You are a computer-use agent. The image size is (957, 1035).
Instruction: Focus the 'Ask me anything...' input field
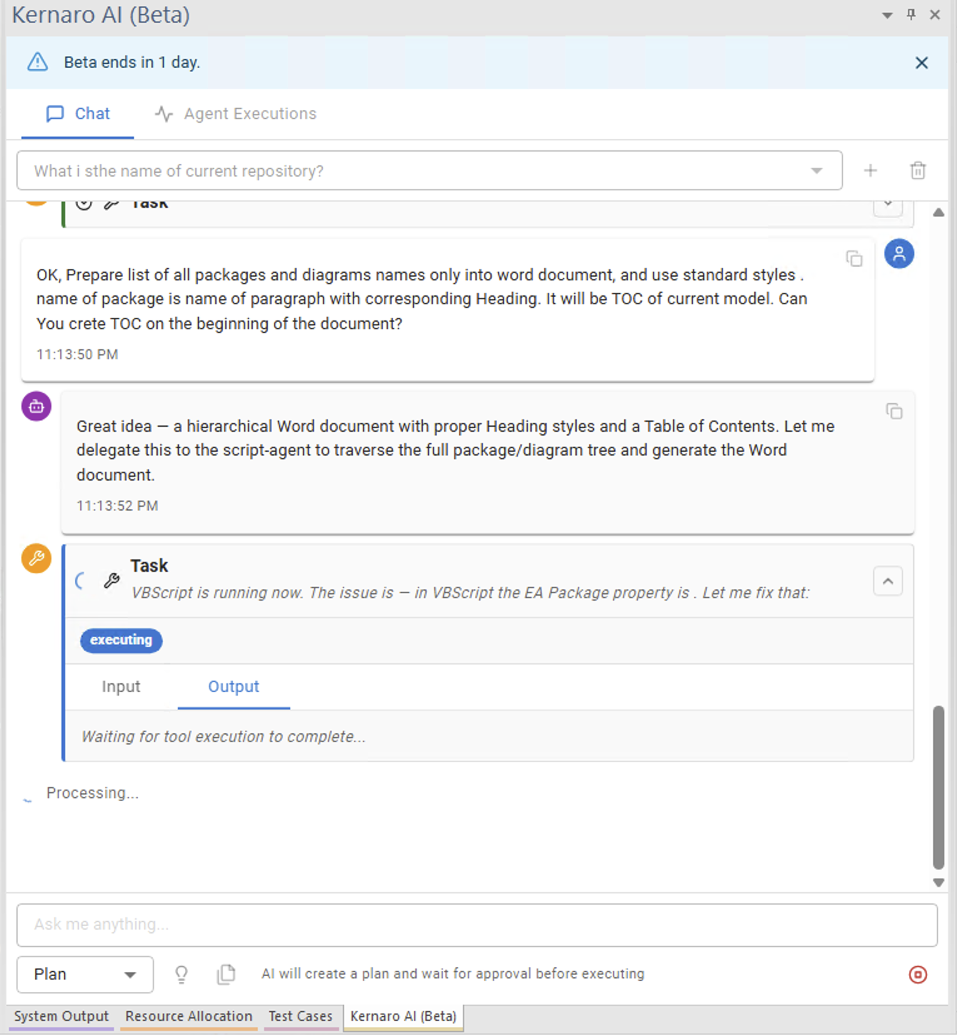point(477,925)
